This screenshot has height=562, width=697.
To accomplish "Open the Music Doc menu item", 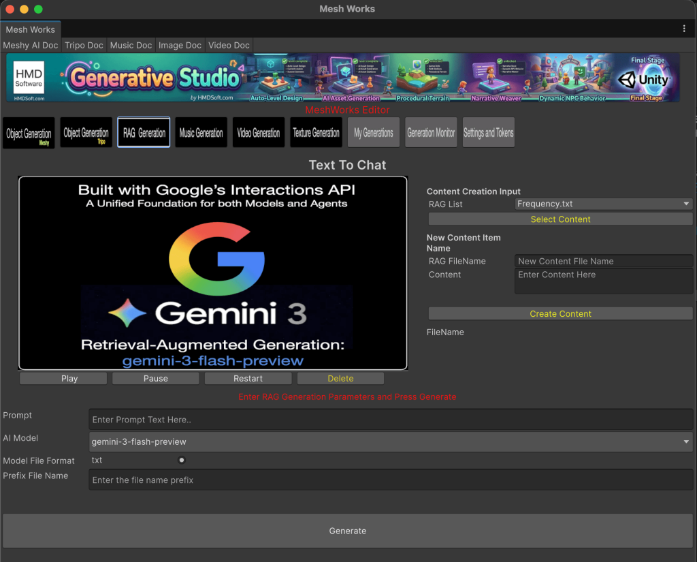I will 131,46.
